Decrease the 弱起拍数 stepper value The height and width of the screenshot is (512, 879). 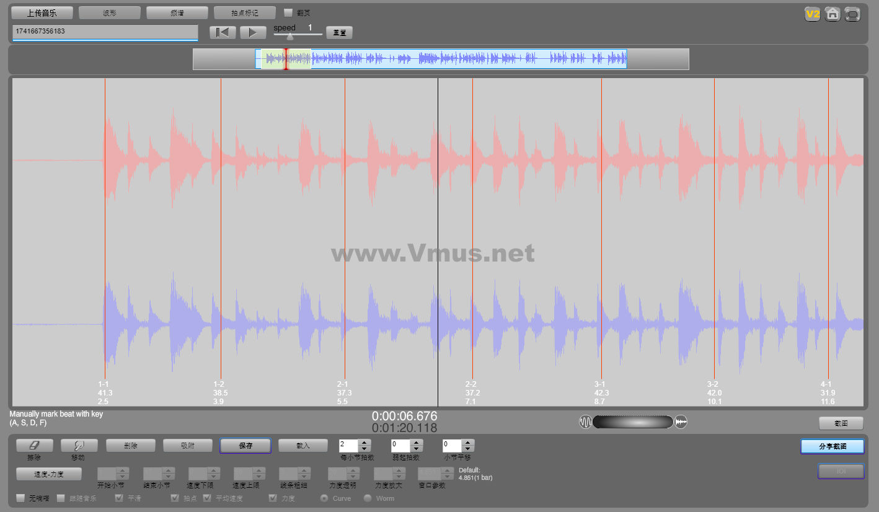pyautogui.click(x=417, y=449)
